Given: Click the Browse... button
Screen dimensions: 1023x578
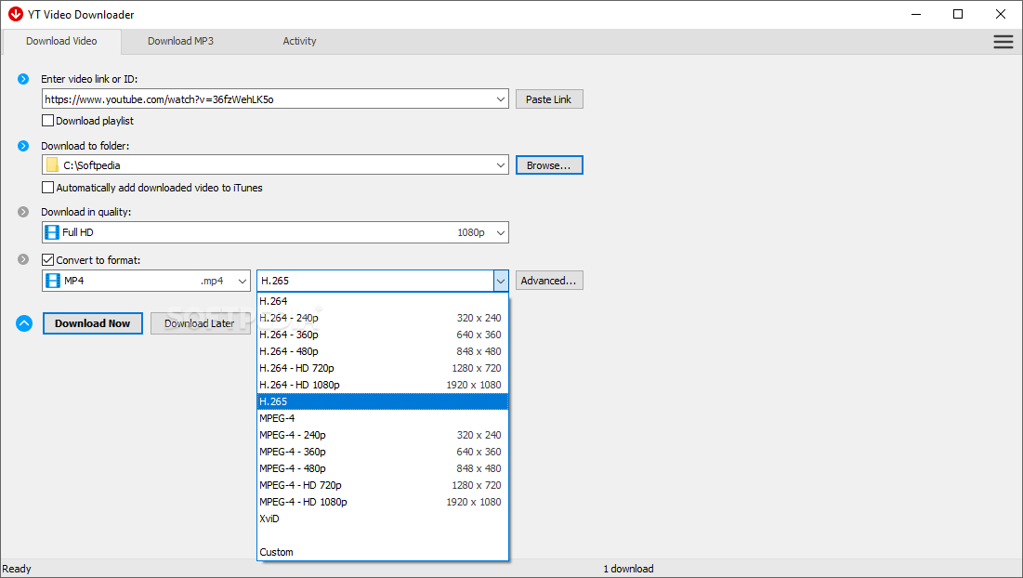Looking at the screenshot, I should (x=549, y=165).
